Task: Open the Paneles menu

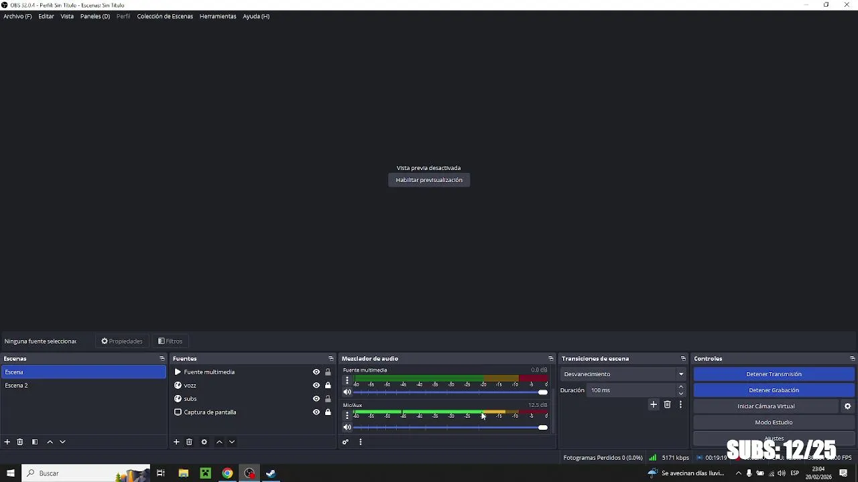Action: click(x=95, y=16)
